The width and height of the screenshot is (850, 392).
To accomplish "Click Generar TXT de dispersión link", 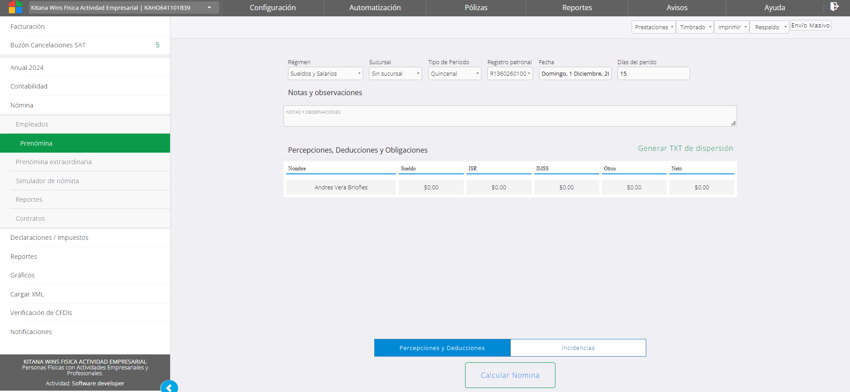I will 685,148.
